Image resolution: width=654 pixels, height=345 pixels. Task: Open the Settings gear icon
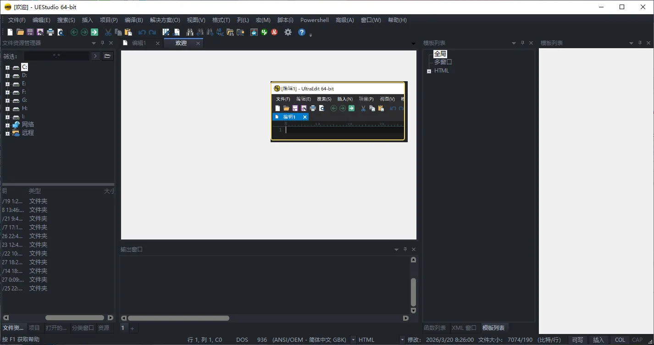coord(288,32)
